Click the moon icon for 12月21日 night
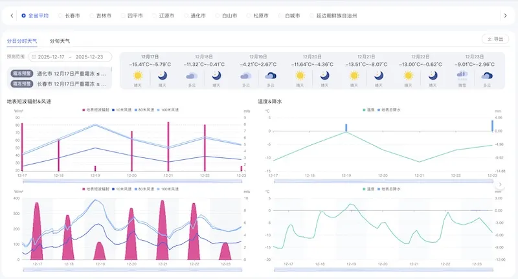The image size is (518, 279). click(x=377, y=76)
